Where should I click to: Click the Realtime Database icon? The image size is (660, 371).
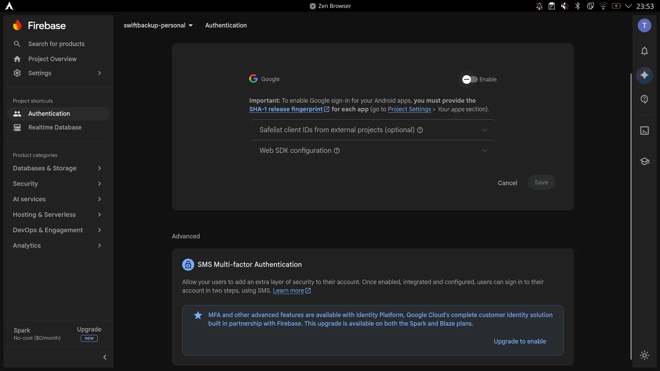click(17, 127)
